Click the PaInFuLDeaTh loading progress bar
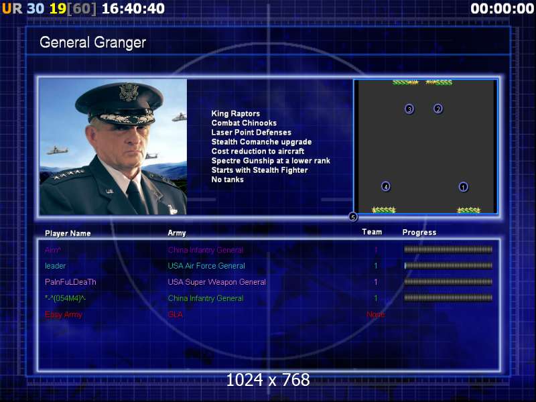This screenshot has height=402, width=536. click(448, 282)
